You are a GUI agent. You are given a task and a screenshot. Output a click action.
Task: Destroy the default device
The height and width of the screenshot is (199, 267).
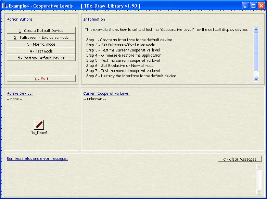41,58
